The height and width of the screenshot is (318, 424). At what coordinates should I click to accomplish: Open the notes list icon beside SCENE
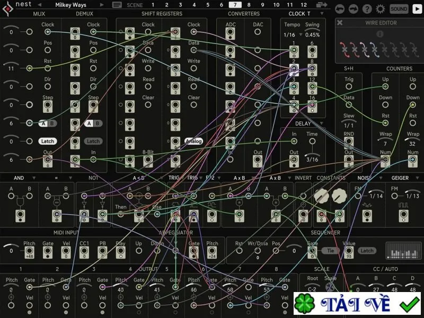(x=117, y=5)
